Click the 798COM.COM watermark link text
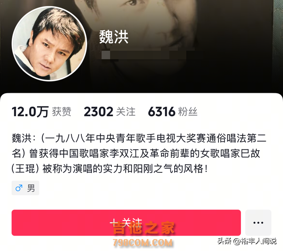This screenshot has width=283, height=251. click(142, 243)
